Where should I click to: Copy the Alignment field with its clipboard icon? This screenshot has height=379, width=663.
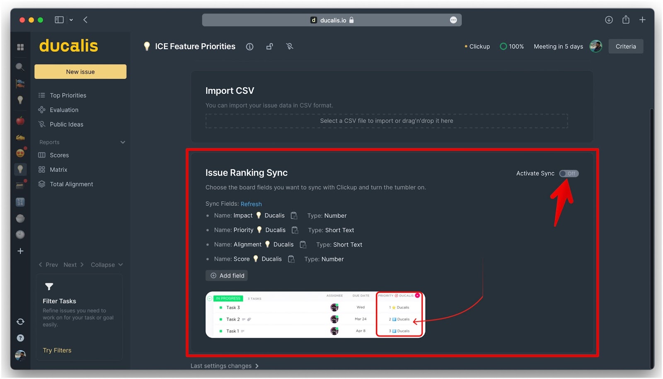303,244
